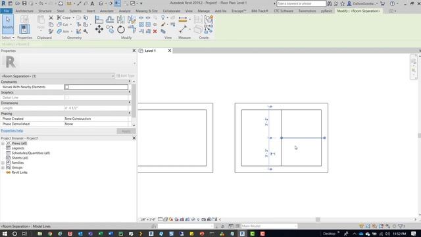Switch to the Architecture ribbon tab

coord(24,11)
